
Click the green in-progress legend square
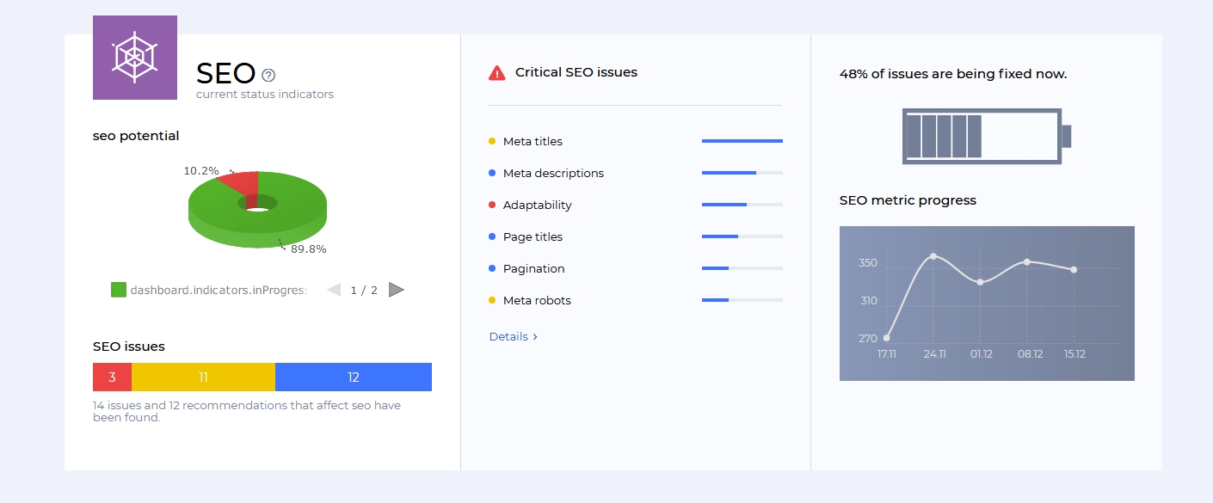119,290
